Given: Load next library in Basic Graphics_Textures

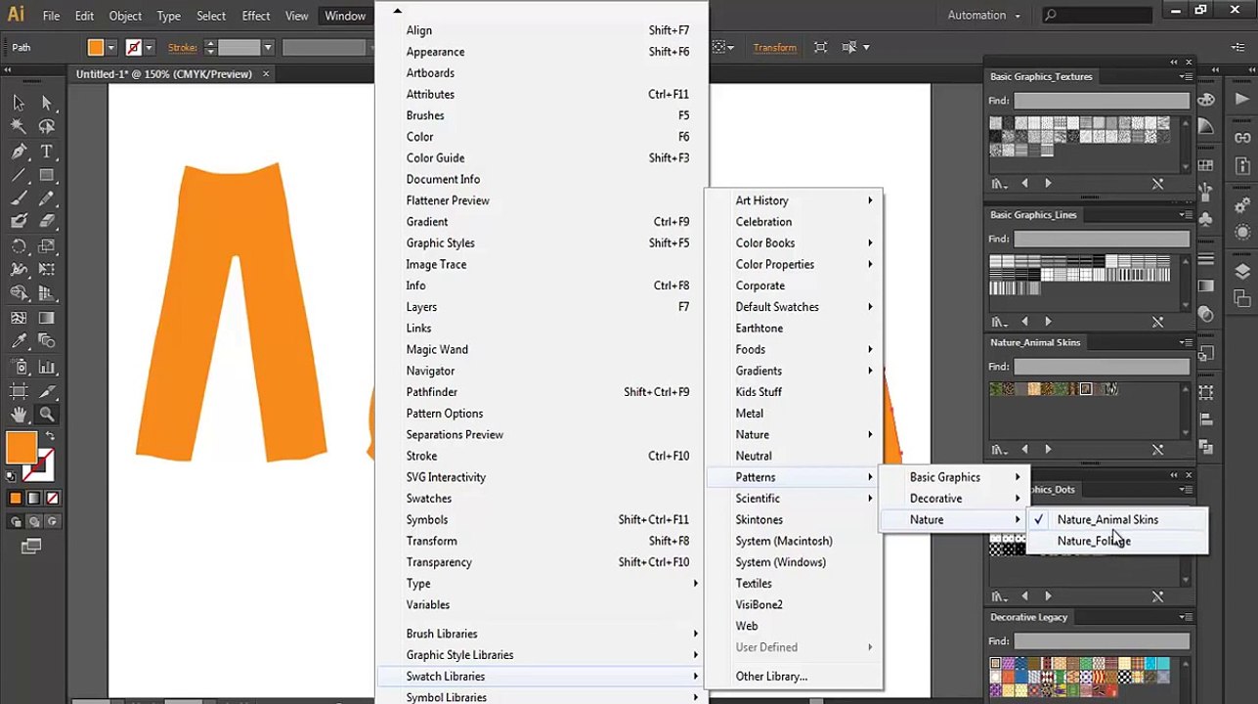Looking at the screenshot, I should [1048, 184].
